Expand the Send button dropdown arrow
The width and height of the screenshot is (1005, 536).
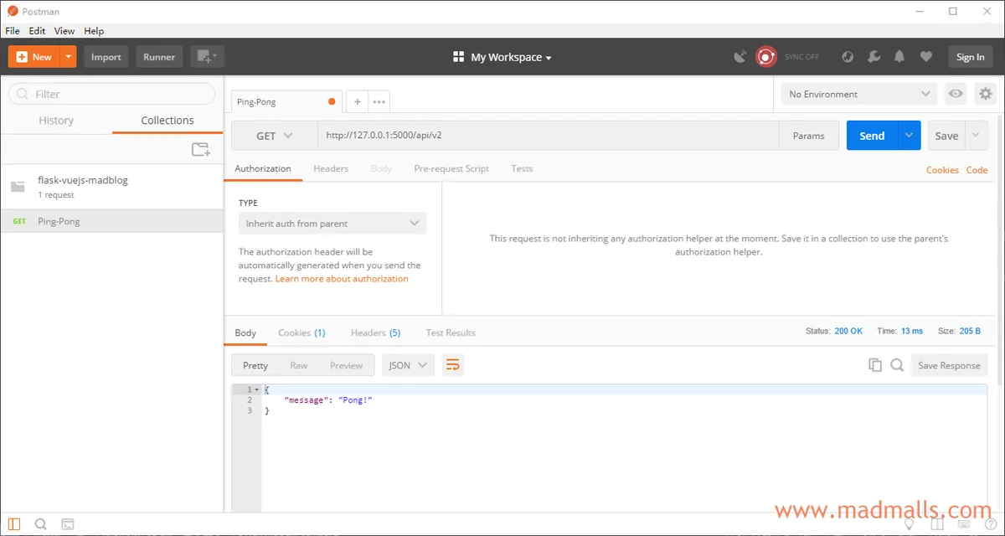910,136
